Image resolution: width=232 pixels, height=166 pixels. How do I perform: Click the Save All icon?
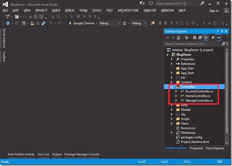tap(43, 23)
